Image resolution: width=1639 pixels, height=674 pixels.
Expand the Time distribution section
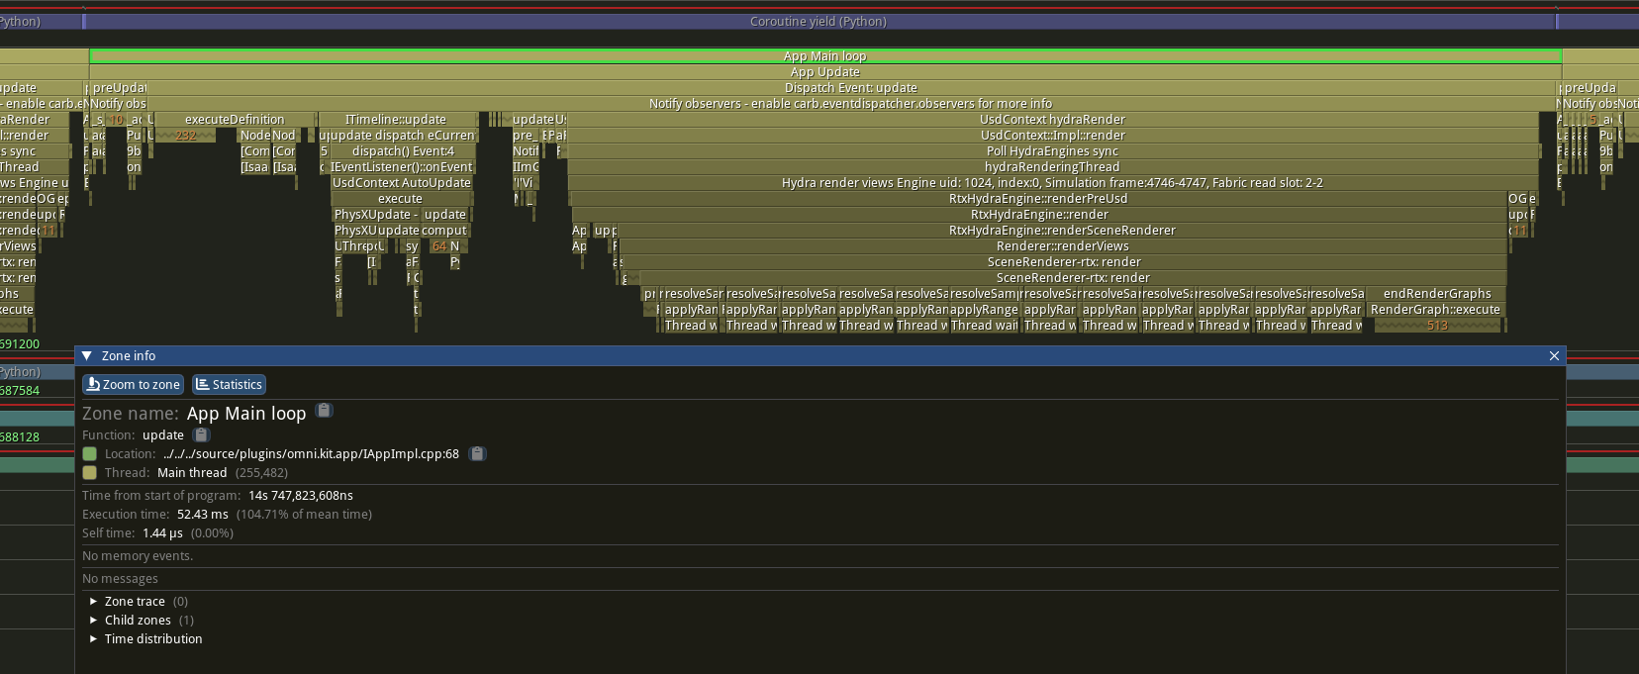pos(93,639)
